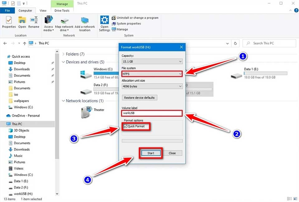299x202 pixels.
Task: Click the Manage contextual tab header
Action: click(x=62, y=4)
